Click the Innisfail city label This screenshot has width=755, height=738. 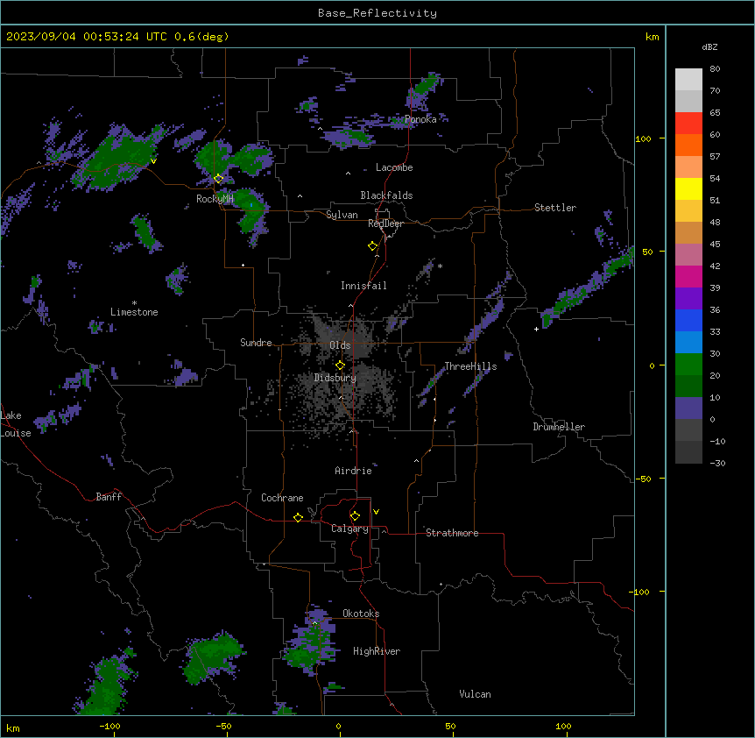pyautogui.click(x=363, y=286)
